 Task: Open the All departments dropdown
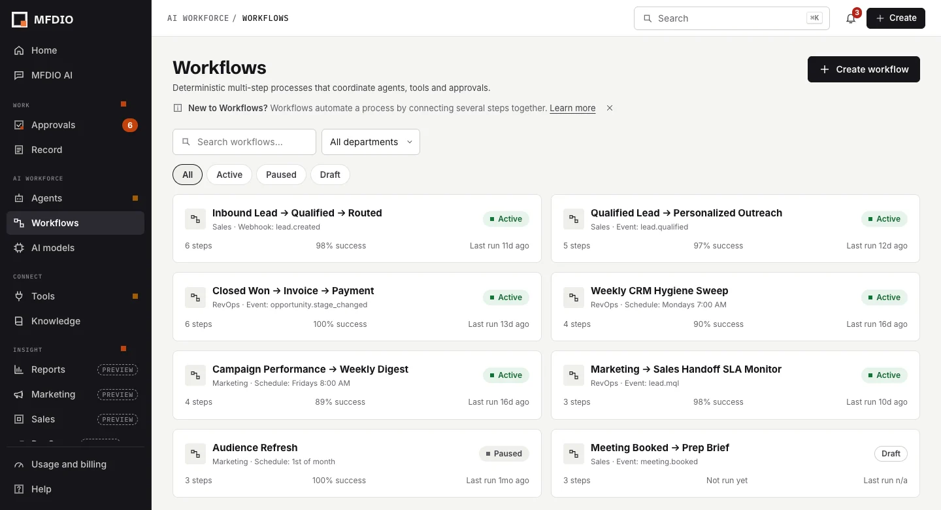tap(371, 142)
